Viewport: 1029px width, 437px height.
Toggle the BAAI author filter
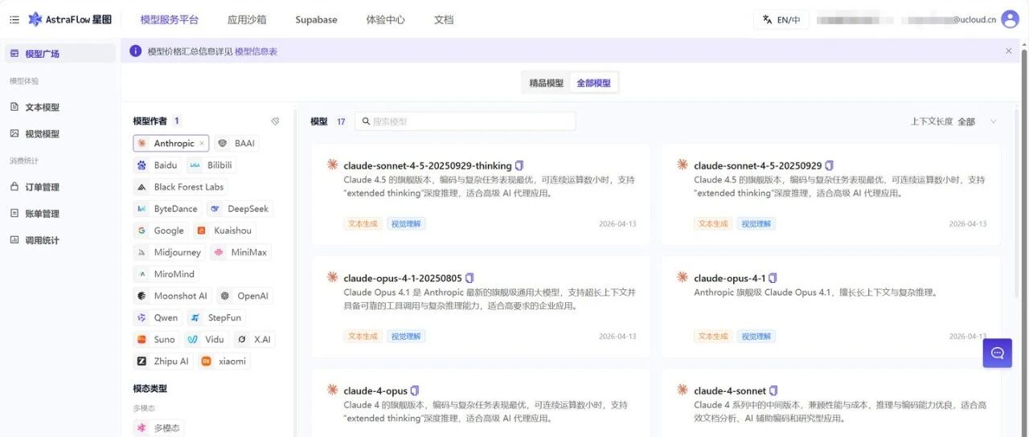(236, 144)
